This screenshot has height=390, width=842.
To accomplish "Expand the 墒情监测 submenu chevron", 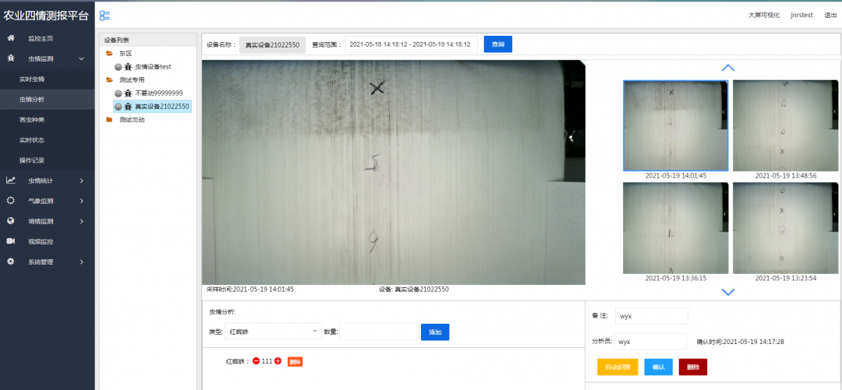I will tap(82, 221).
